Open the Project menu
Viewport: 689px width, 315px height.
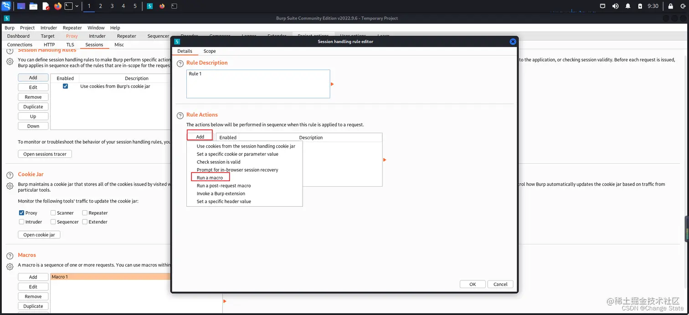click(x=27, y=28)
